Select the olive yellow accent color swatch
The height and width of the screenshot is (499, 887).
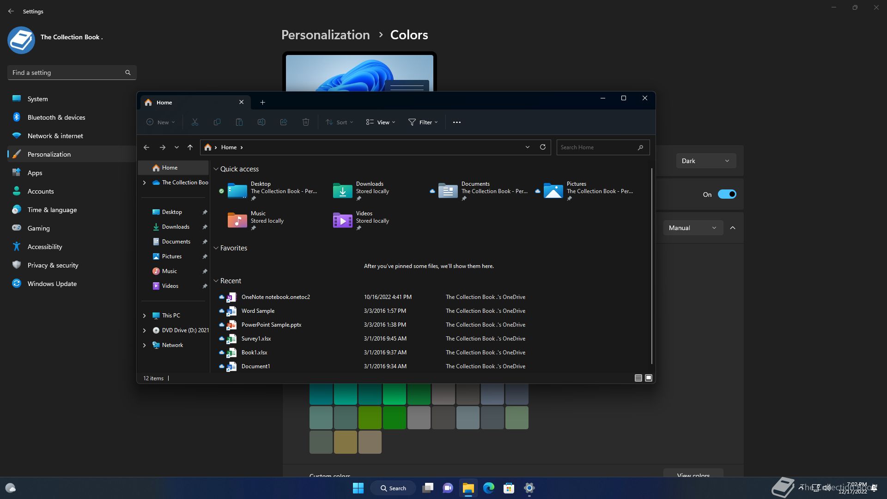point(345,442)
